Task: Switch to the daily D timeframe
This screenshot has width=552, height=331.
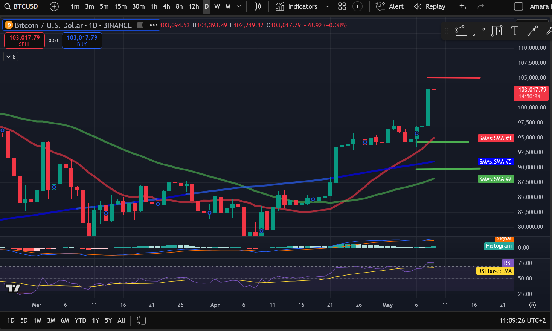Action: point(206,6)
